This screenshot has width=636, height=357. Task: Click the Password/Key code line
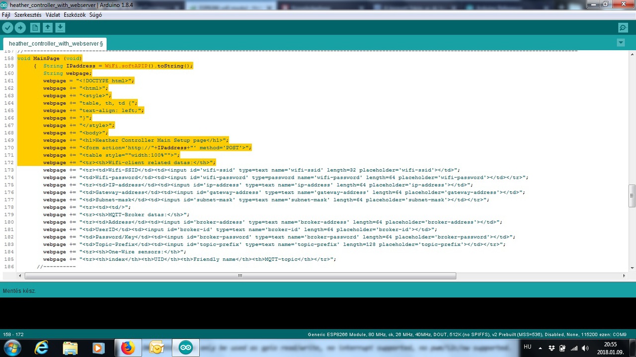pyautogui.click(x=279, y=237)
